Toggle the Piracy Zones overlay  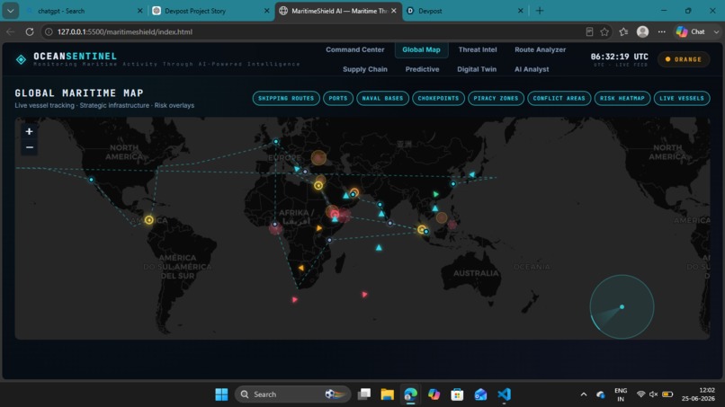496,99
